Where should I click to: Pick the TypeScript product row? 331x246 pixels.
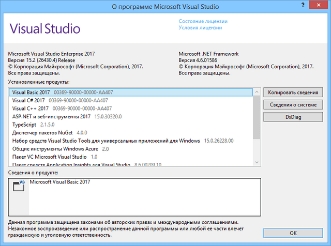25,125
